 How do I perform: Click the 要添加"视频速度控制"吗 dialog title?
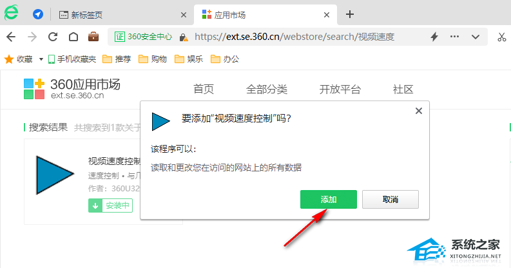(236, 118)
